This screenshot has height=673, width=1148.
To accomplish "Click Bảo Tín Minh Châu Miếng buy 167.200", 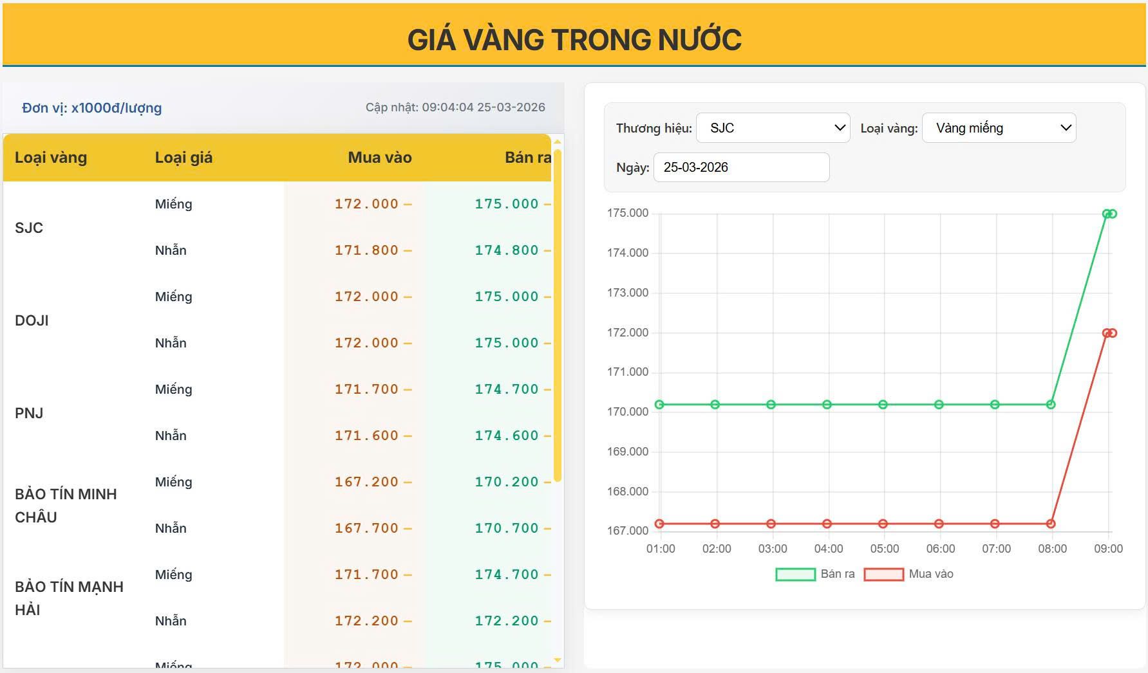I will (x=366, y=482).
